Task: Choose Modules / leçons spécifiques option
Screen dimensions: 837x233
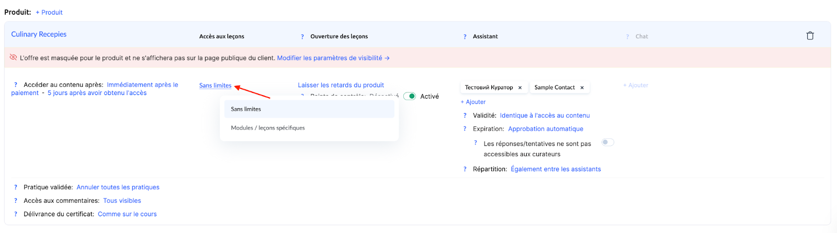Action: coord(268,128)
